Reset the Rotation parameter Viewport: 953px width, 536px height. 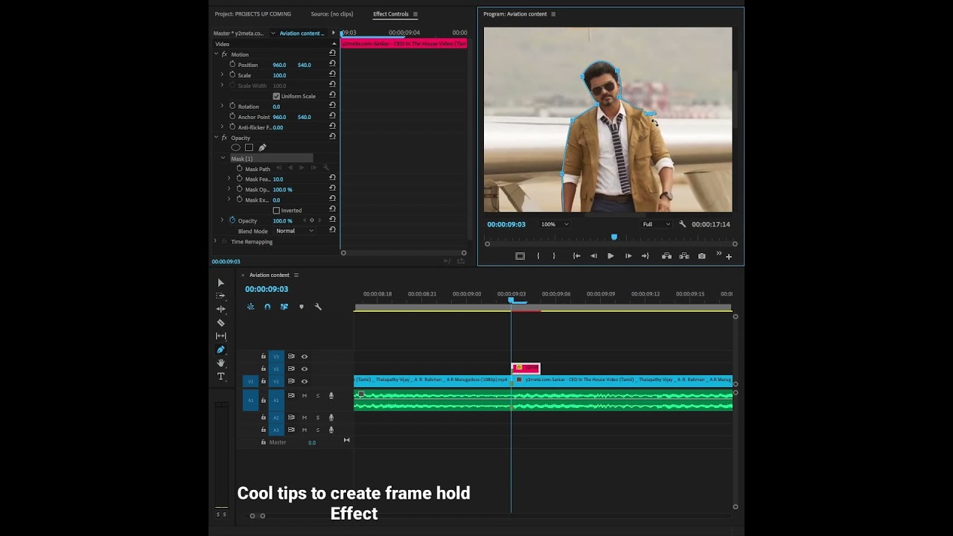[333, 106]
